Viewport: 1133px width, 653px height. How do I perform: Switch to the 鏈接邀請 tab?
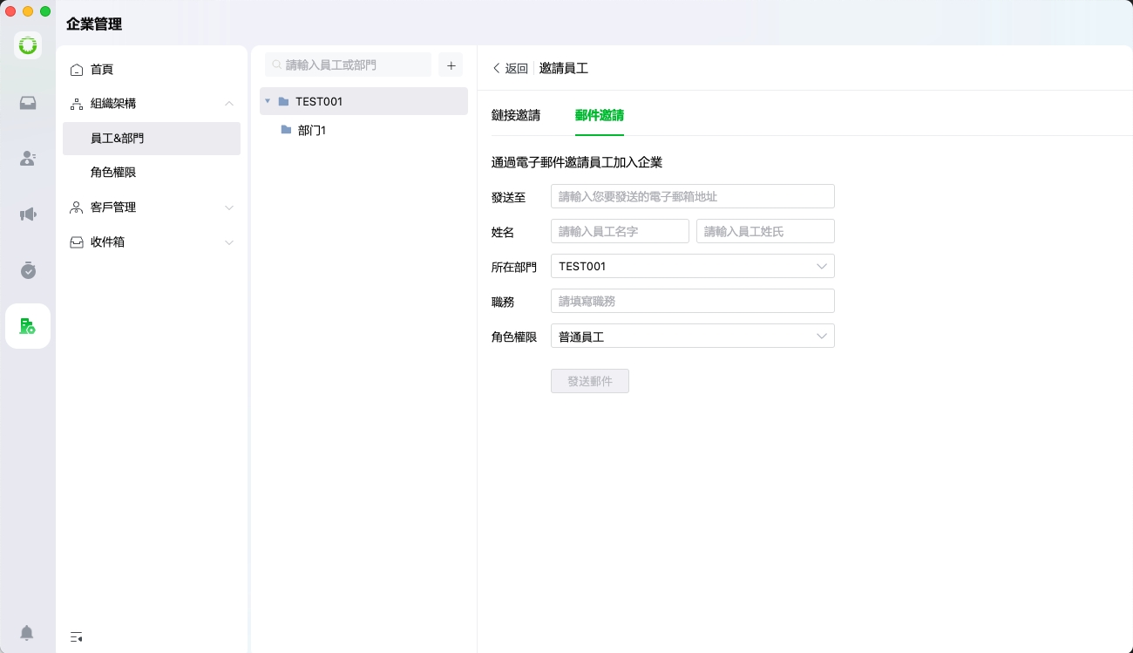516,115
